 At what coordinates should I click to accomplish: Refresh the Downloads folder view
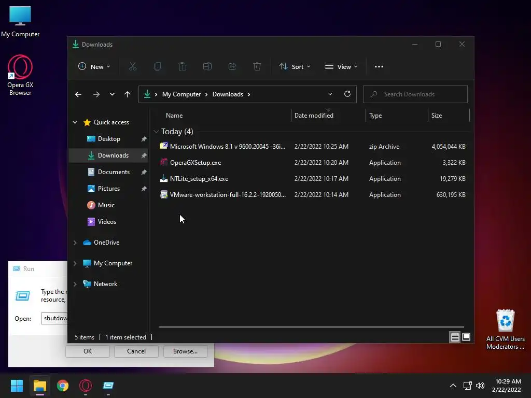pos(347,94)
